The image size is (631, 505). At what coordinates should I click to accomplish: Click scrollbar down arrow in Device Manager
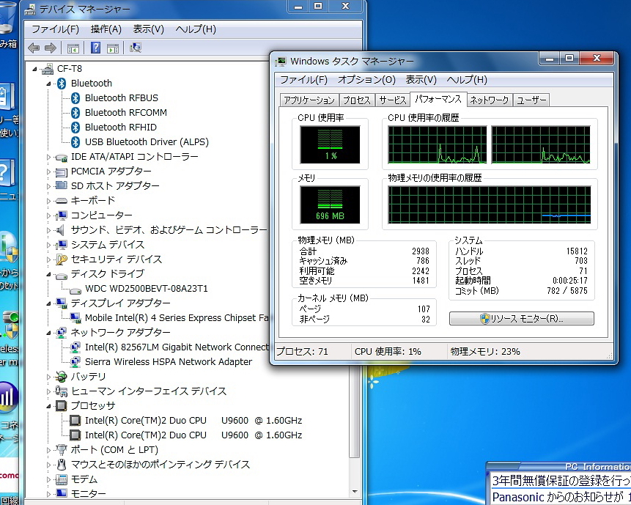coord(355,492)
